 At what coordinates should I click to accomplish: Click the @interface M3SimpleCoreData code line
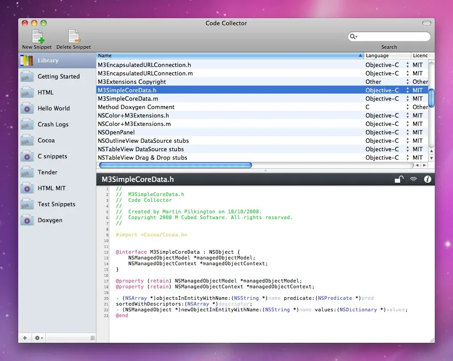pos(178,252)
